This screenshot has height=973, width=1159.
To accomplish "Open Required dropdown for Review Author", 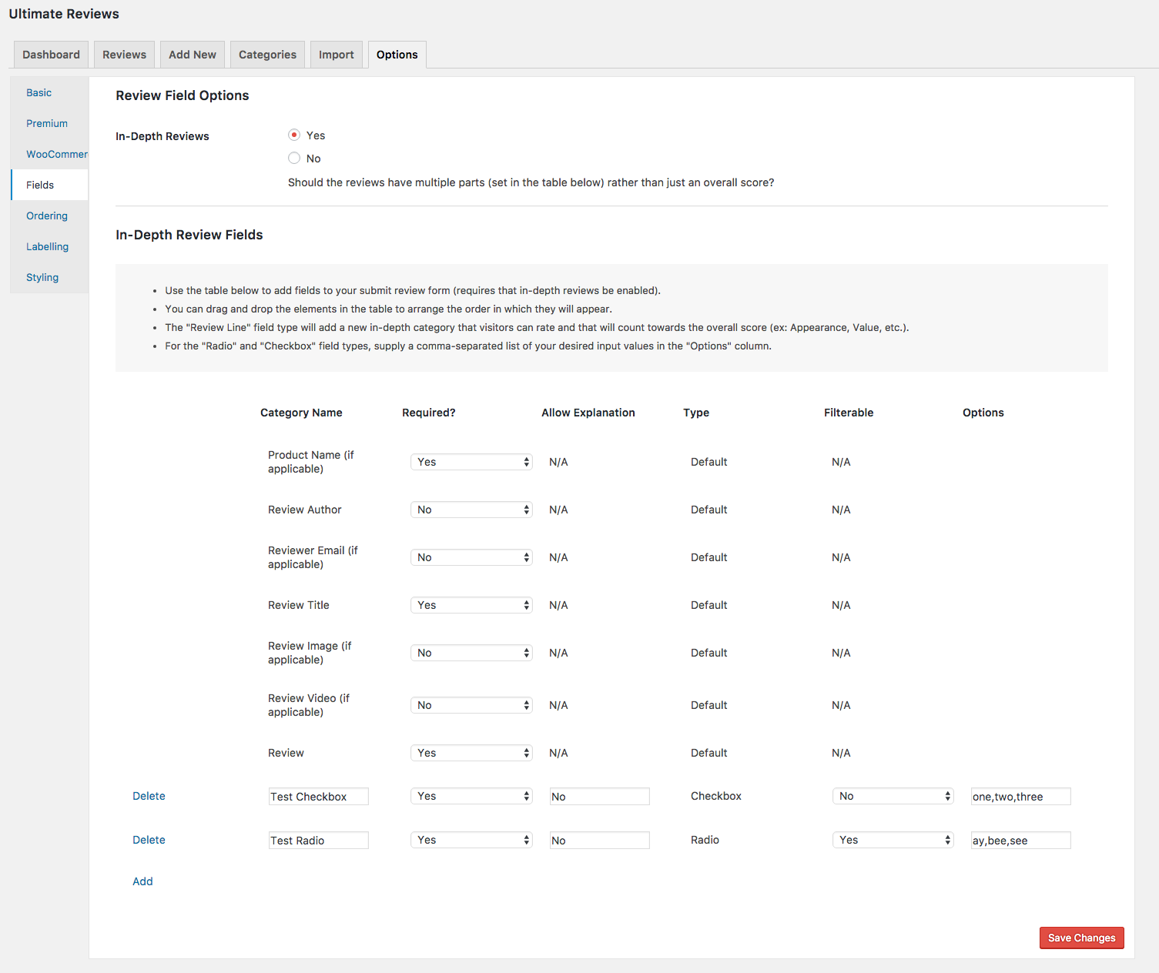I will click(x=471, y=510).
